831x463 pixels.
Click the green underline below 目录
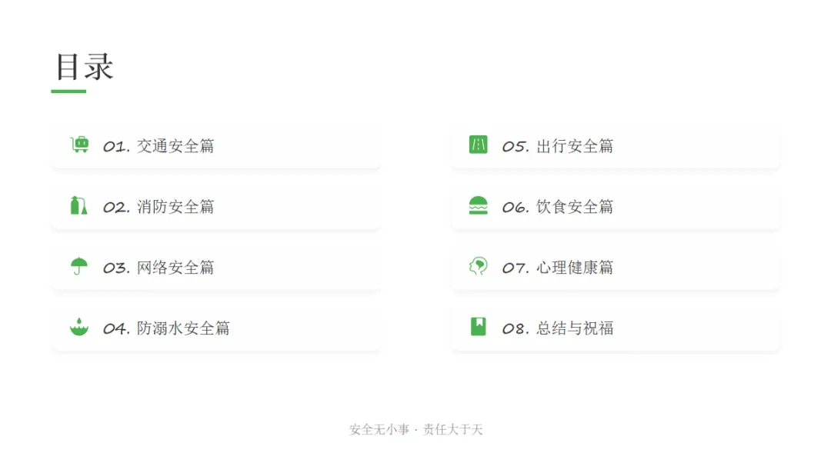pyautogui.click(x=68, y=92)
